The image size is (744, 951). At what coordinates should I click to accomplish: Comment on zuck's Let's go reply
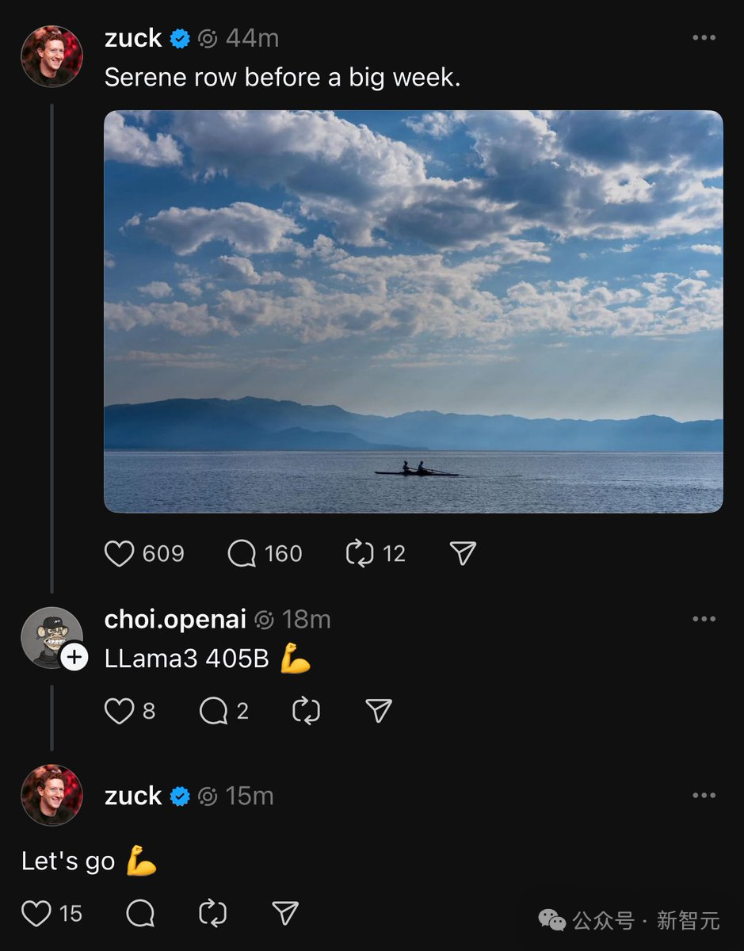[140, 913]
